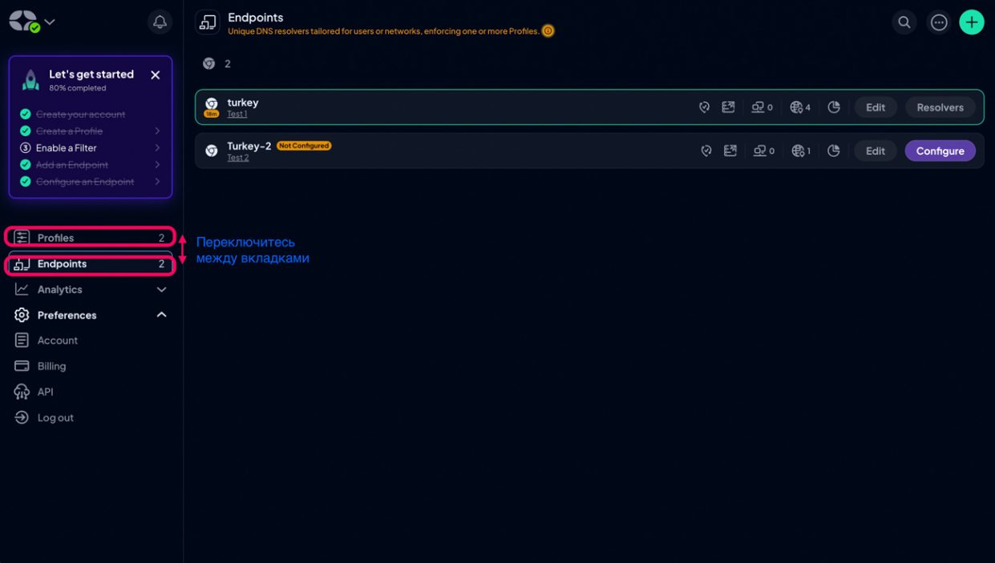Viewport: 995px width, 563px height.
Task: Click the turkey endpoint name
Action: tap(243, 103)
